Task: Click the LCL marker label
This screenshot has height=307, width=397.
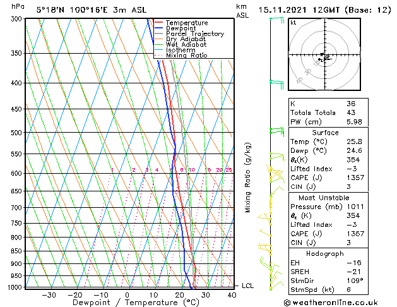Action: click(247, 286)
